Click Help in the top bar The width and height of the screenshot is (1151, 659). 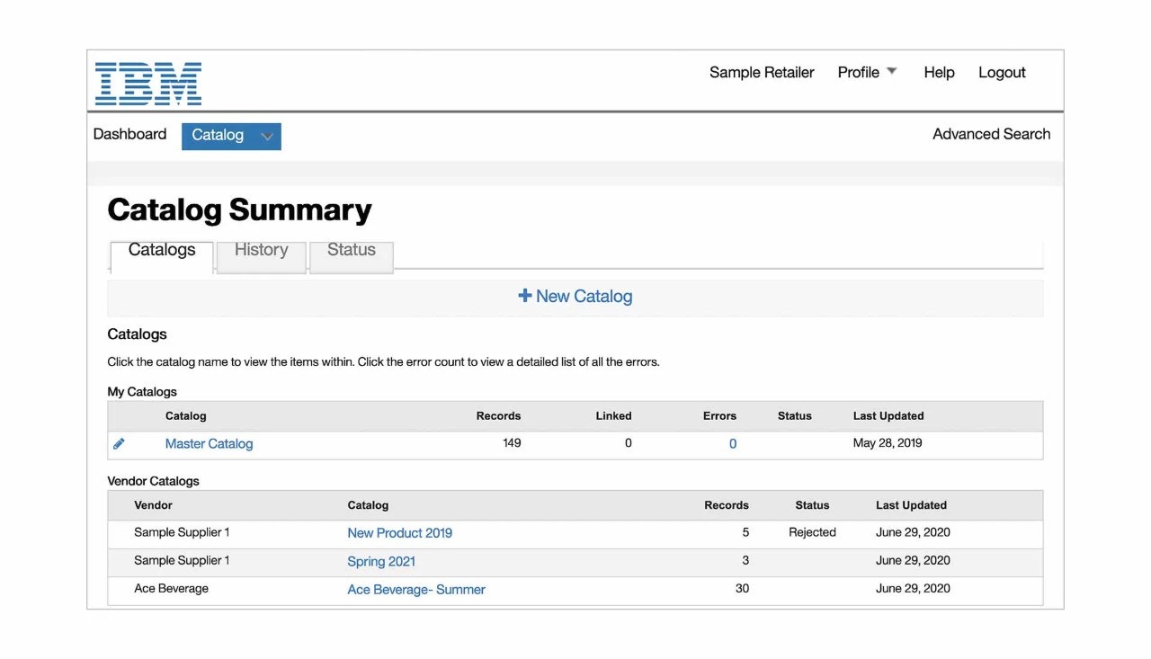pos(939,72)
